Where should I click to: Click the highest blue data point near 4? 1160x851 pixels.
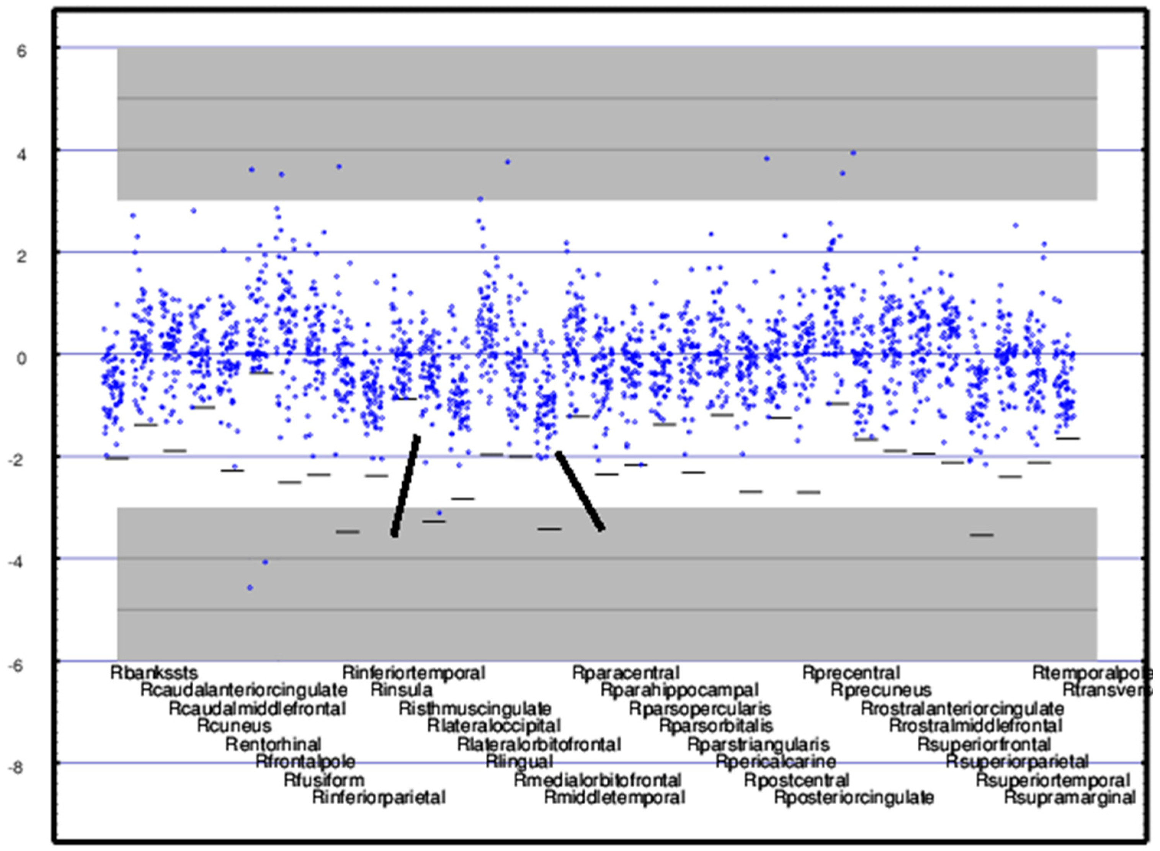click(x=853, y=152)
